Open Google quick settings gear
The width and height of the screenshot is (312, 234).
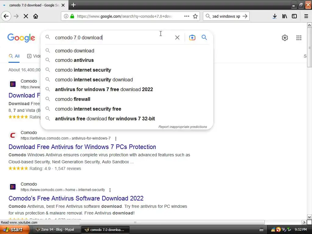tap(285, 37)
